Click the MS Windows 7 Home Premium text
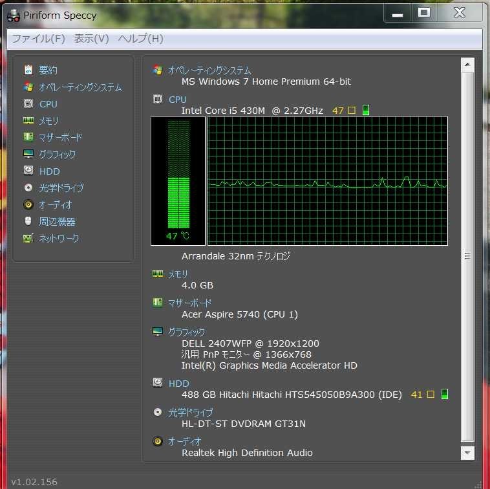The height and width of the screenshot is (489, 490). tap(266, 81)
